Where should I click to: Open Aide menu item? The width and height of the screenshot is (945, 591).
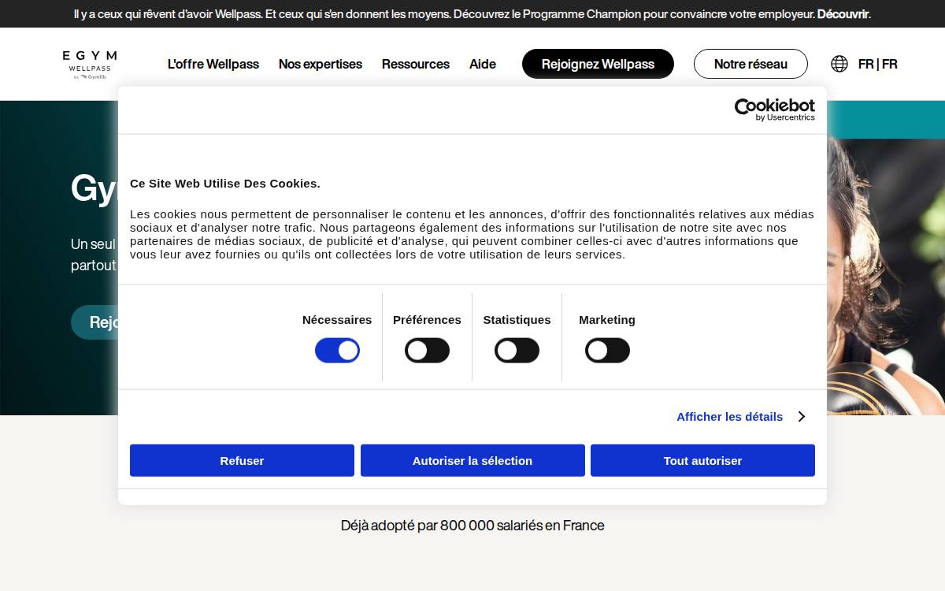483,64
